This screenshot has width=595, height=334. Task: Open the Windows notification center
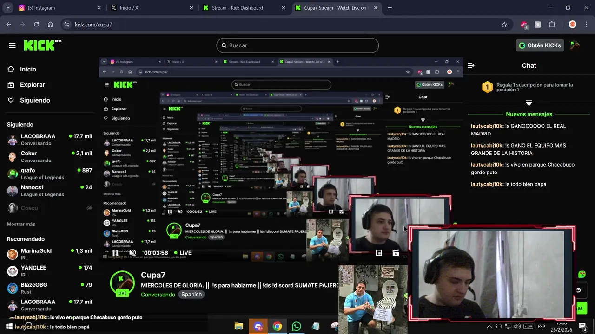583,327
